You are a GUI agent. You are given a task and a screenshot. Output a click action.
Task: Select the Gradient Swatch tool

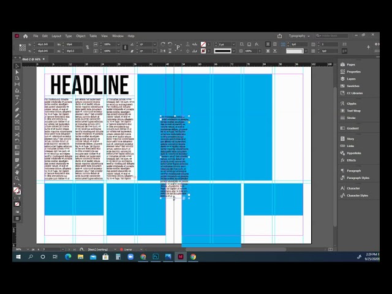click(x=17, y=147)
